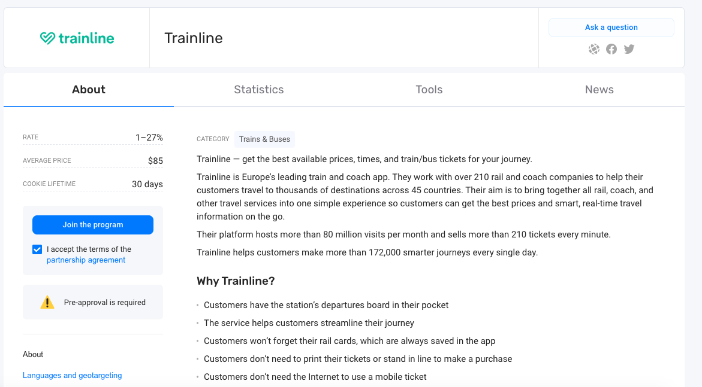702x387 pixels.
Task: Open the Tools tab
Action: click(429, 90)
